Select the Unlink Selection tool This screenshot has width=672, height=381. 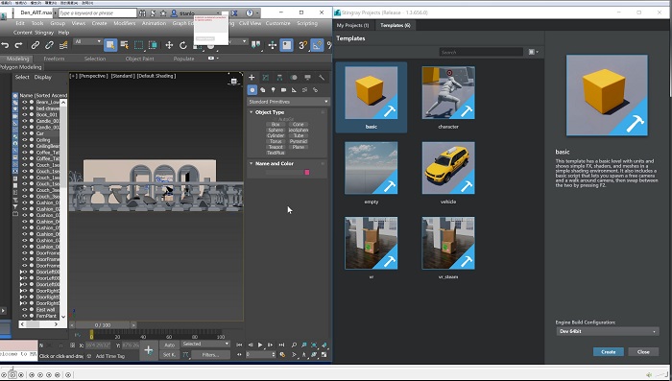pos(49,45)
